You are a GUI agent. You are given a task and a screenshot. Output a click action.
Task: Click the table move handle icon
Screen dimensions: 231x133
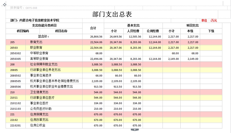point(5,5)
